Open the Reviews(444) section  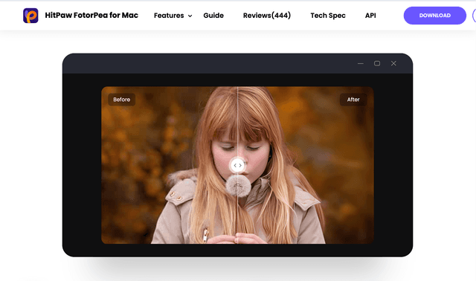(267, 15)
